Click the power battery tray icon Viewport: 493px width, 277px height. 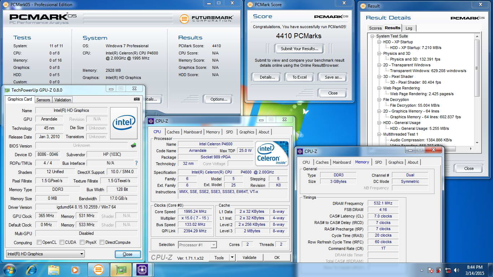point(439,270)
